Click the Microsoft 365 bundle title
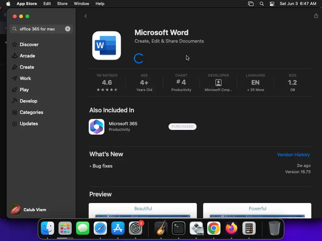This screenshot has width=322, height=241. pos(123,124)
